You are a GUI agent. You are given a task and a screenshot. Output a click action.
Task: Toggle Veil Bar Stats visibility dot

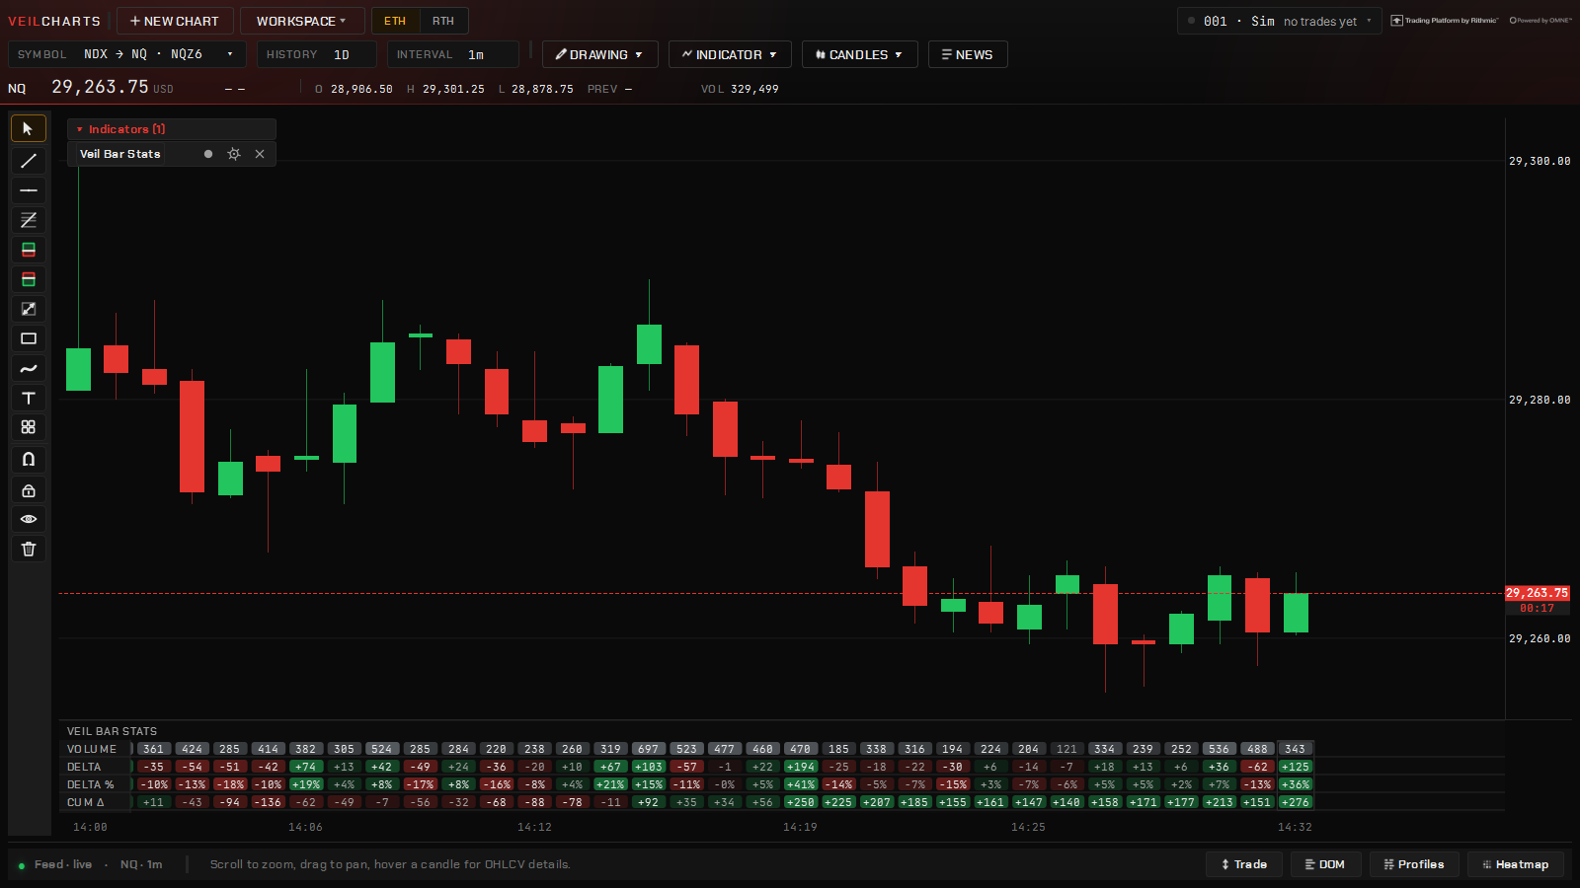click(x=208, y=154)
